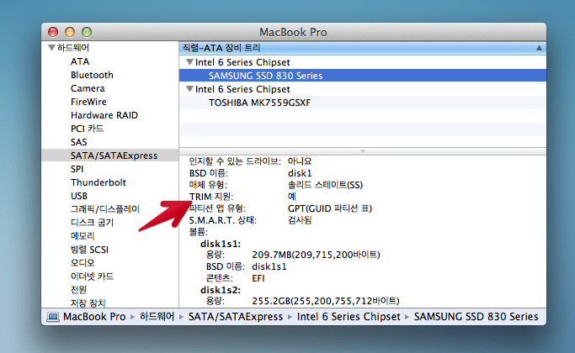Screen dimensions: 575x353
Task: Click the pane splitter handle dot
Action: pos(363,151)
